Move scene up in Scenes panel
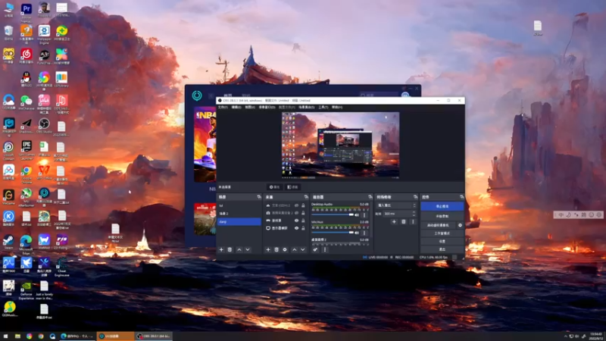 click(239, 250)
